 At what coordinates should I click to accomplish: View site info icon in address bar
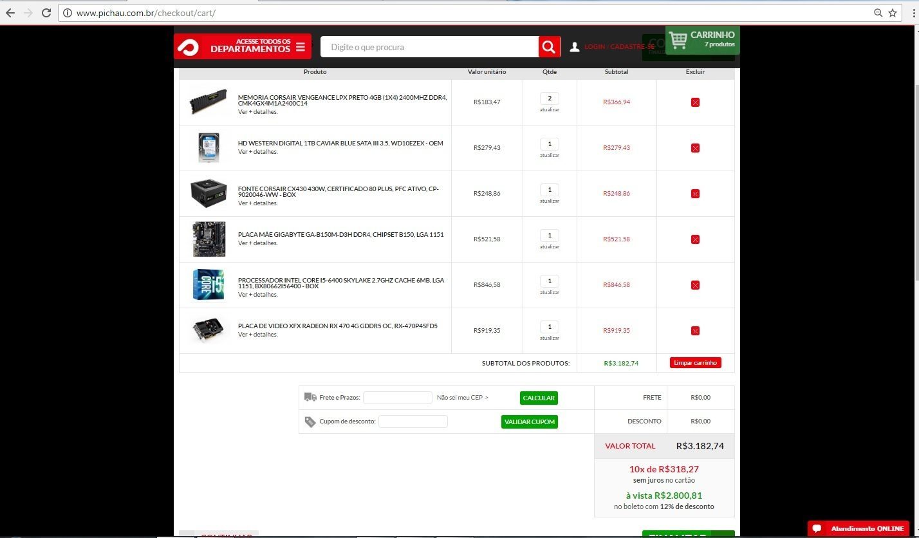pyautogui.click(x=67, y=13)
